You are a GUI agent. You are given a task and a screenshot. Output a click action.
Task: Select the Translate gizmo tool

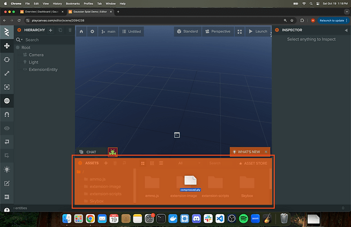pos(7,46)
